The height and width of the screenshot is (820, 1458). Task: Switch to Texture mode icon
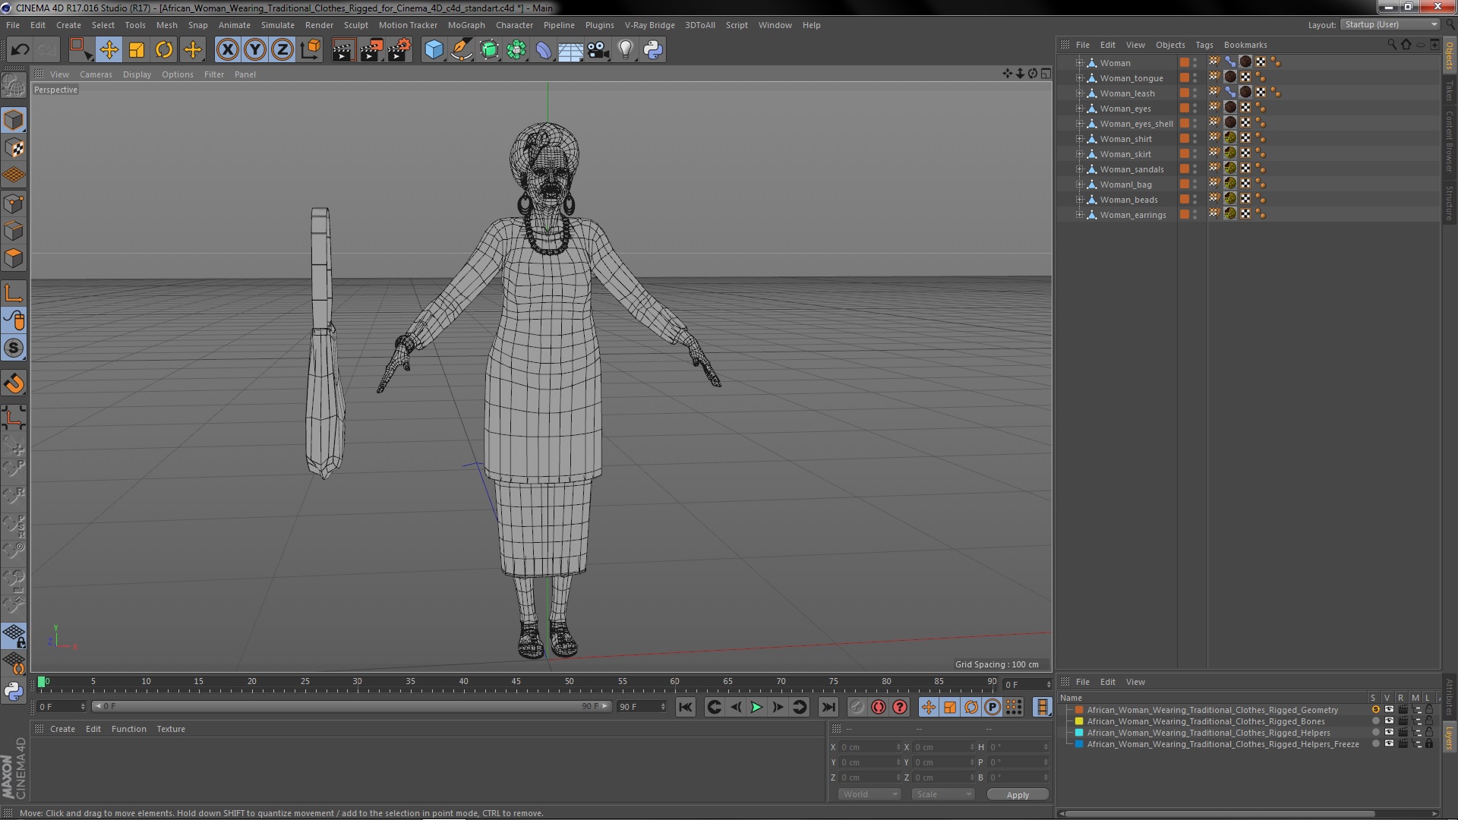pyautogui.click(x=14, y=148)
